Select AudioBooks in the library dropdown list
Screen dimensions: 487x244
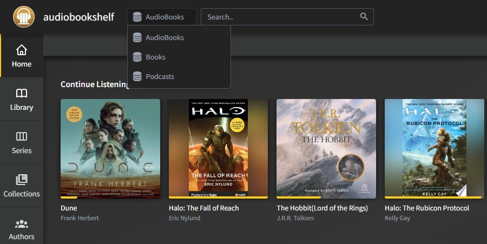click(179, 37)
